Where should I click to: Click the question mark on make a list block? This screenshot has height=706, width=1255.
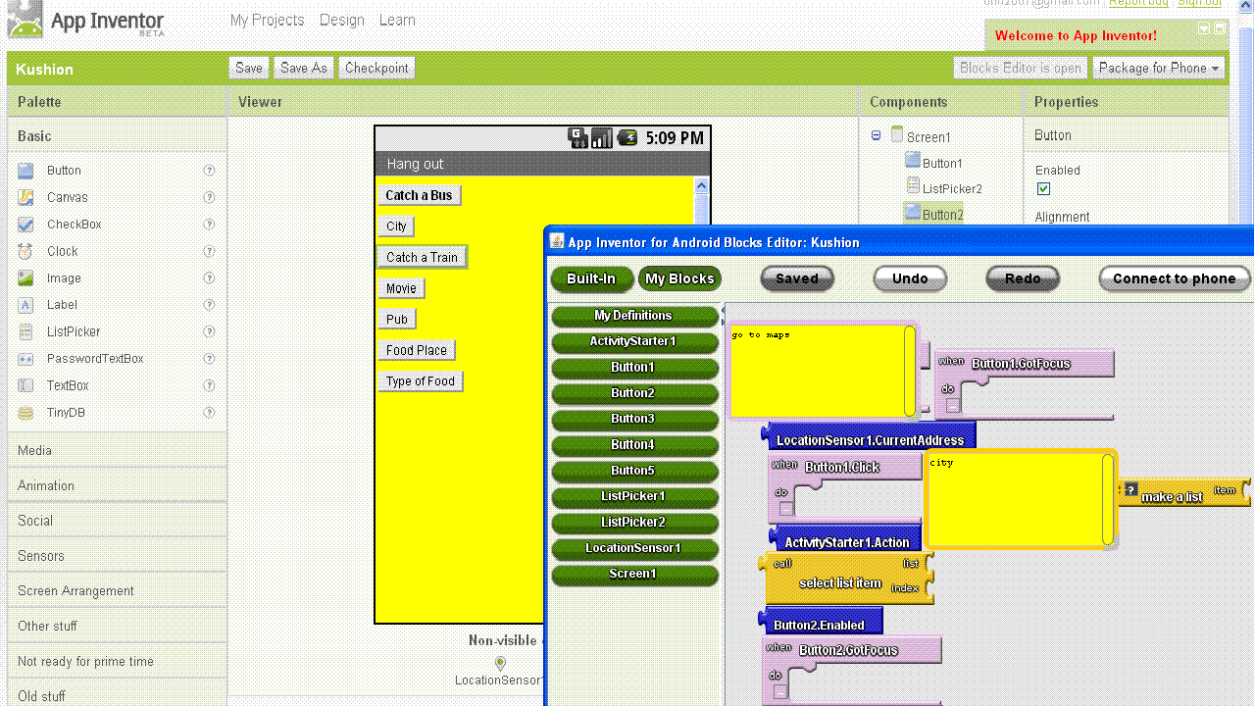[1130, 489]
